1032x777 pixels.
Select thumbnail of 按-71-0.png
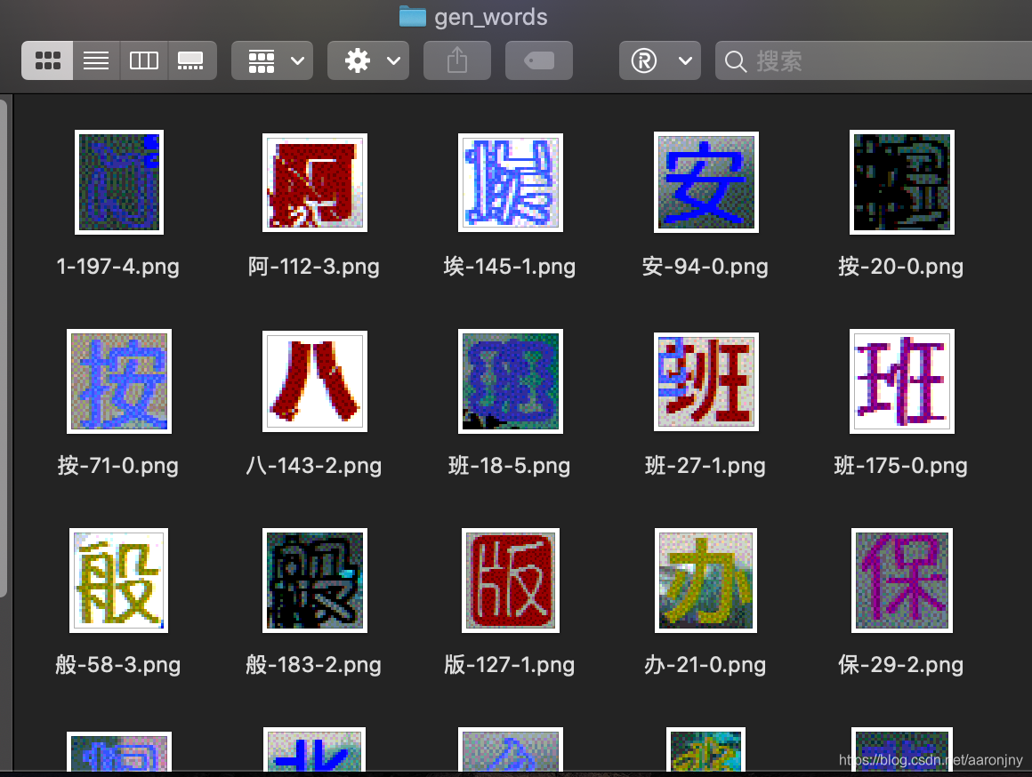coord(119,381)
